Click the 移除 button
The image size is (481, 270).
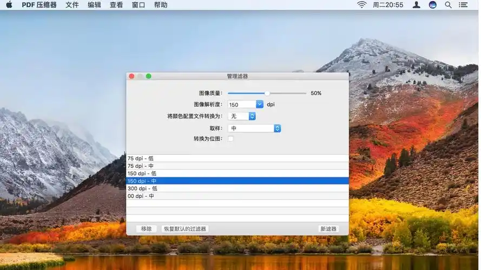pos(146,228)
